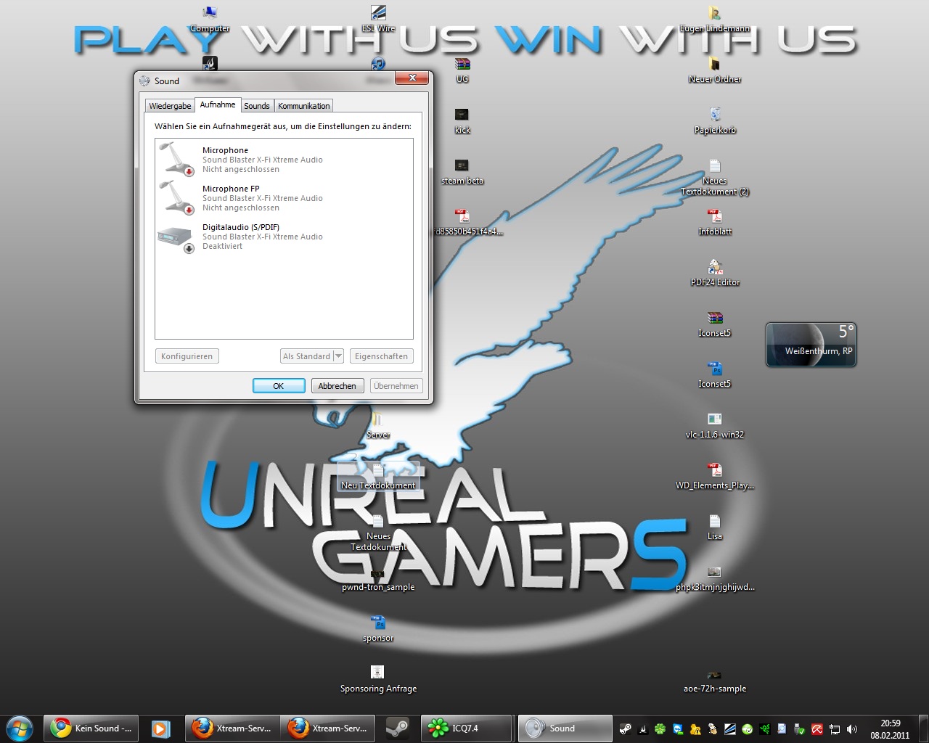This screenshot has height=743, width=929.
Task: Select the Digitalaudio (S/PDIF) device
Action: 284,236
